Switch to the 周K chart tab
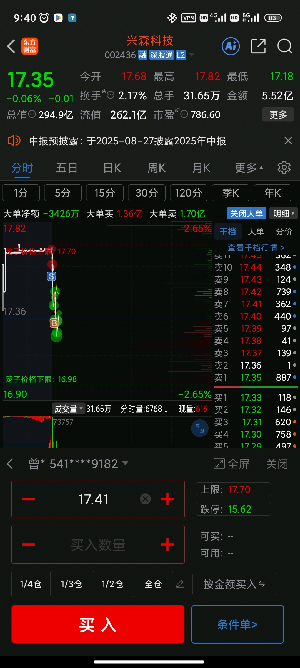This screenshot has height=668, width=300. click(156, 168)
